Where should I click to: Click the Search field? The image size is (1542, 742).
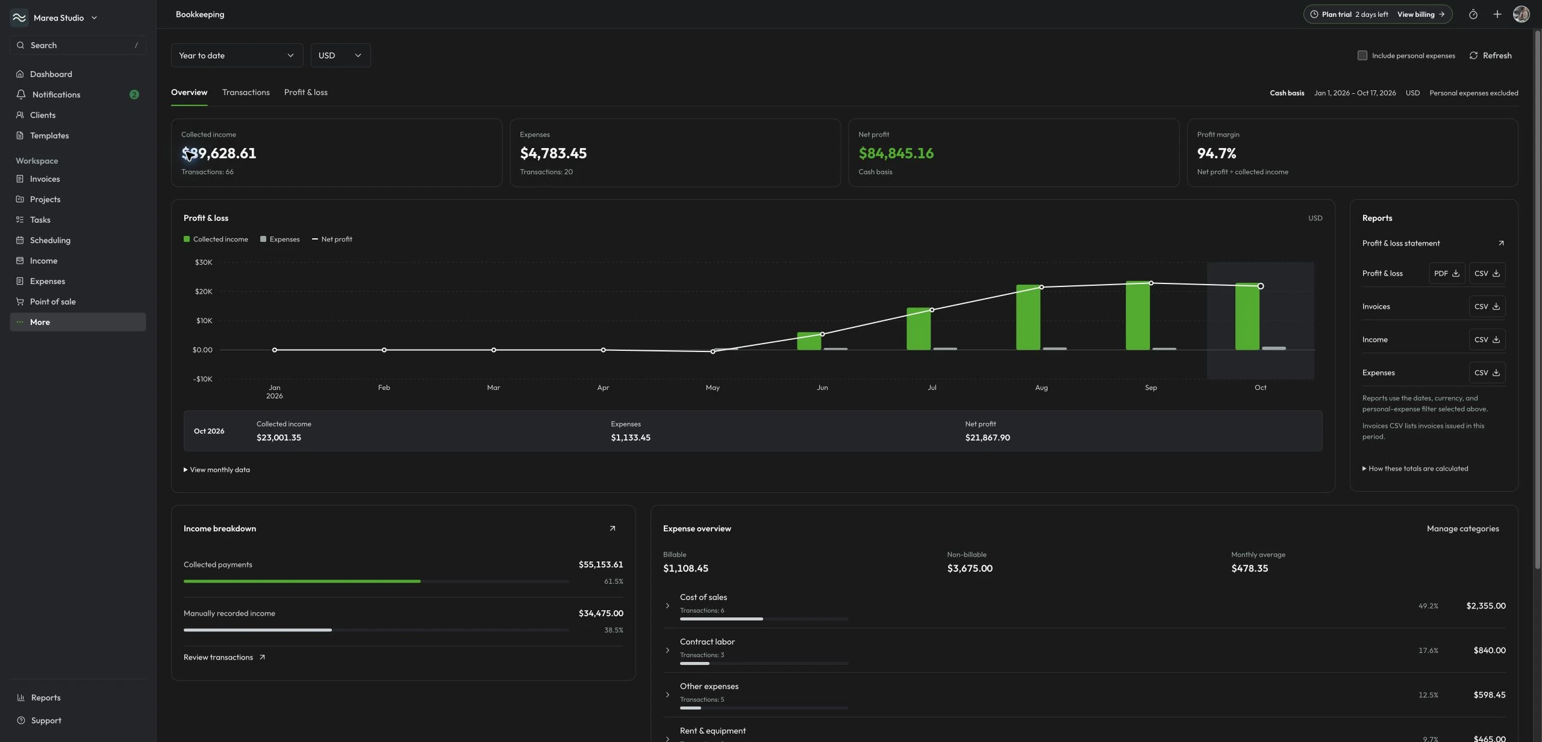tap(78, 45)
